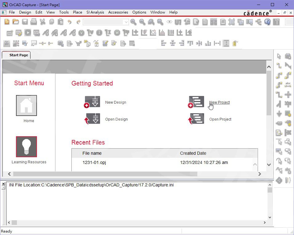Click the Open folder toolbar icon
This screenshot has height=235, width=294.
click(x=16, y=22)
